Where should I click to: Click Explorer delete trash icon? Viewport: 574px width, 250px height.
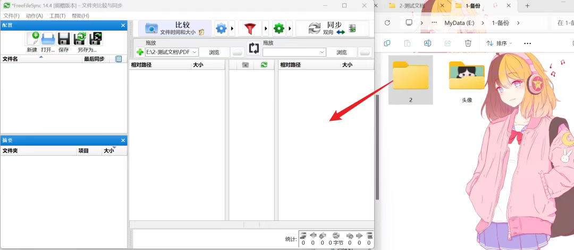[x=468, y=43]
